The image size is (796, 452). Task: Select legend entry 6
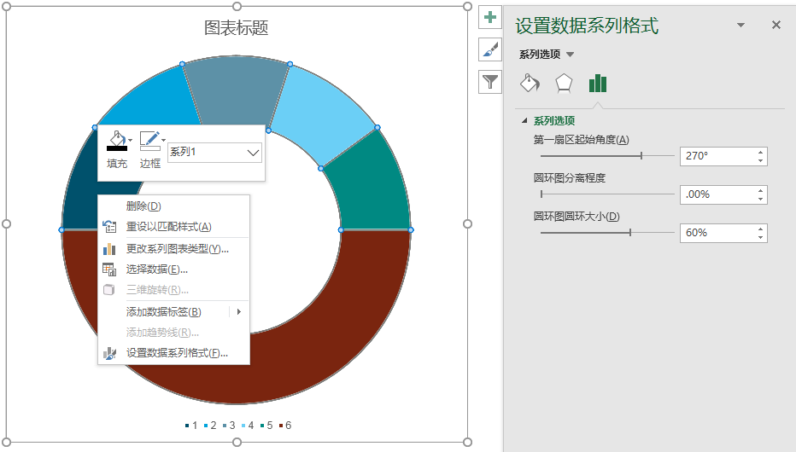(285, 426)
